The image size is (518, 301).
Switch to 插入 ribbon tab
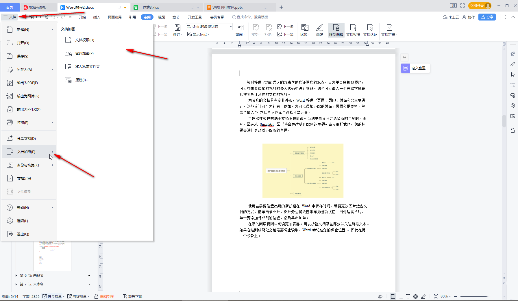click(x=97, y=17)
